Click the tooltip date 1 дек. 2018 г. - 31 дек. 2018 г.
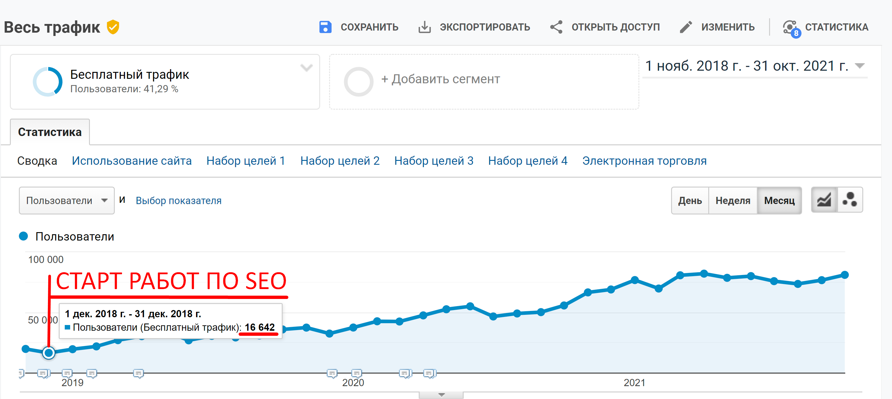 133,314
